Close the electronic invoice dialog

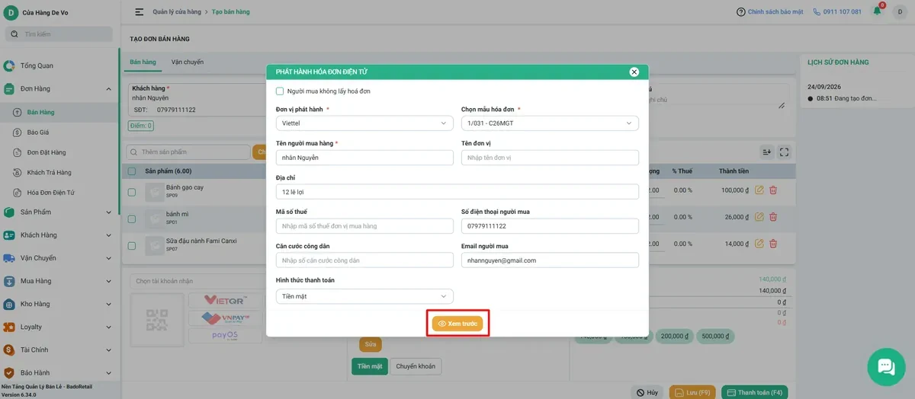(634, 72)
